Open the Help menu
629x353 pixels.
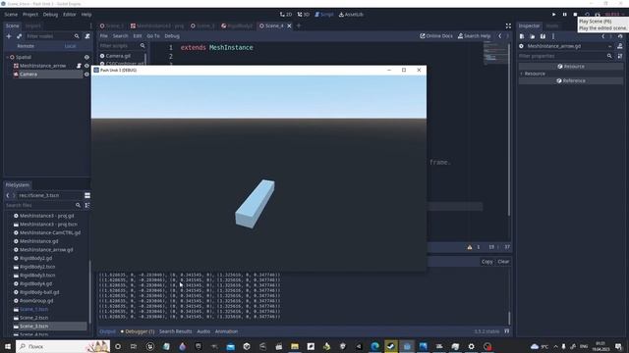pos(86,15)
